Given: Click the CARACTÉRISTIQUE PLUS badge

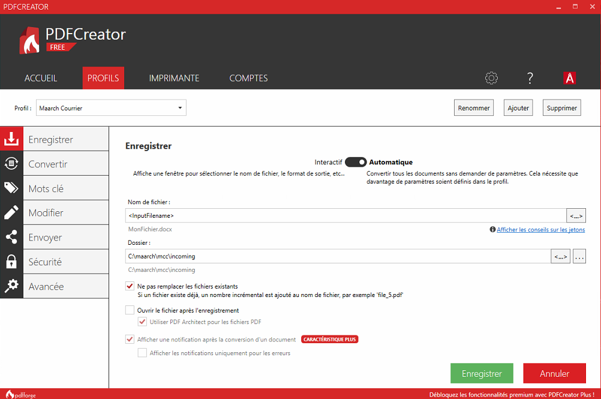Looking at the screenshot, I should pos(330,339).
